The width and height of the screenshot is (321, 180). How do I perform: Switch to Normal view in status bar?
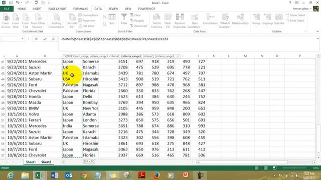point(256,168)
